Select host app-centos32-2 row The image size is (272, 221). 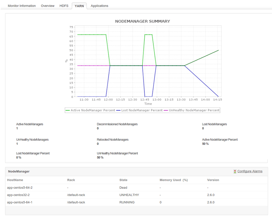coord(137,195)
